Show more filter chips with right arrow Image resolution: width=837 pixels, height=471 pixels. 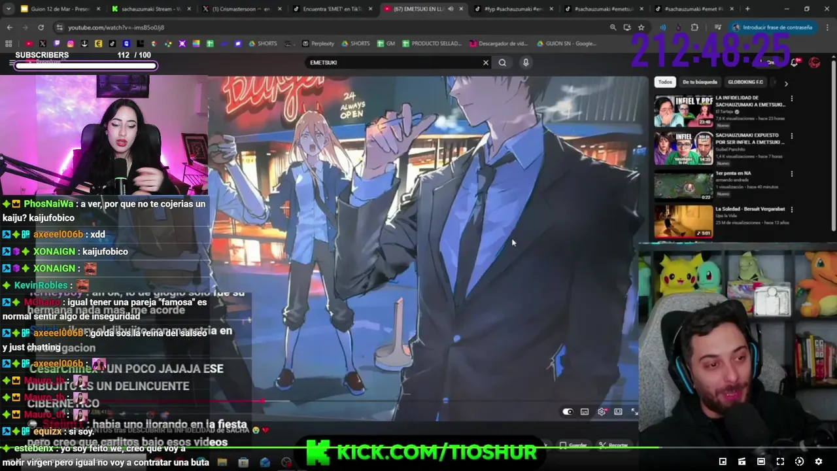(786, 83)
